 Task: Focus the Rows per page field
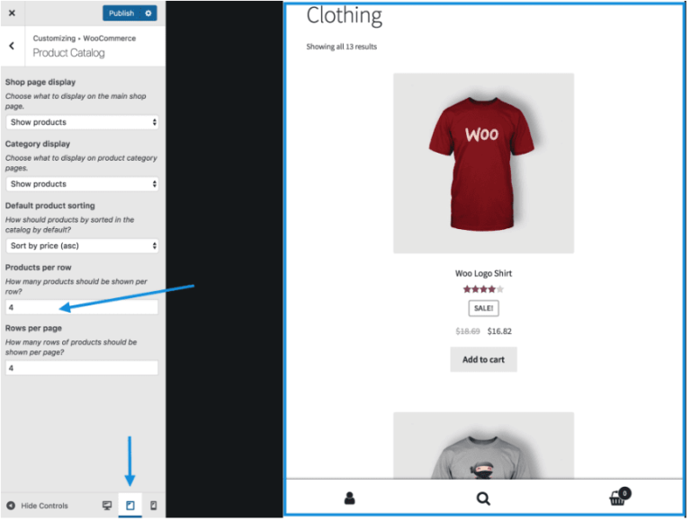82,368
